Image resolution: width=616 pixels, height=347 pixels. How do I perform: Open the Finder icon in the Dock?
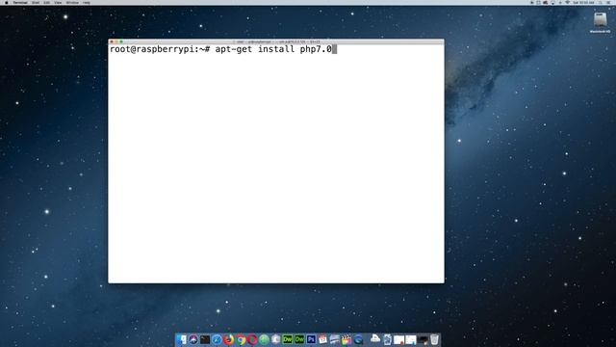pyautogui.click(x=182, y=339)
